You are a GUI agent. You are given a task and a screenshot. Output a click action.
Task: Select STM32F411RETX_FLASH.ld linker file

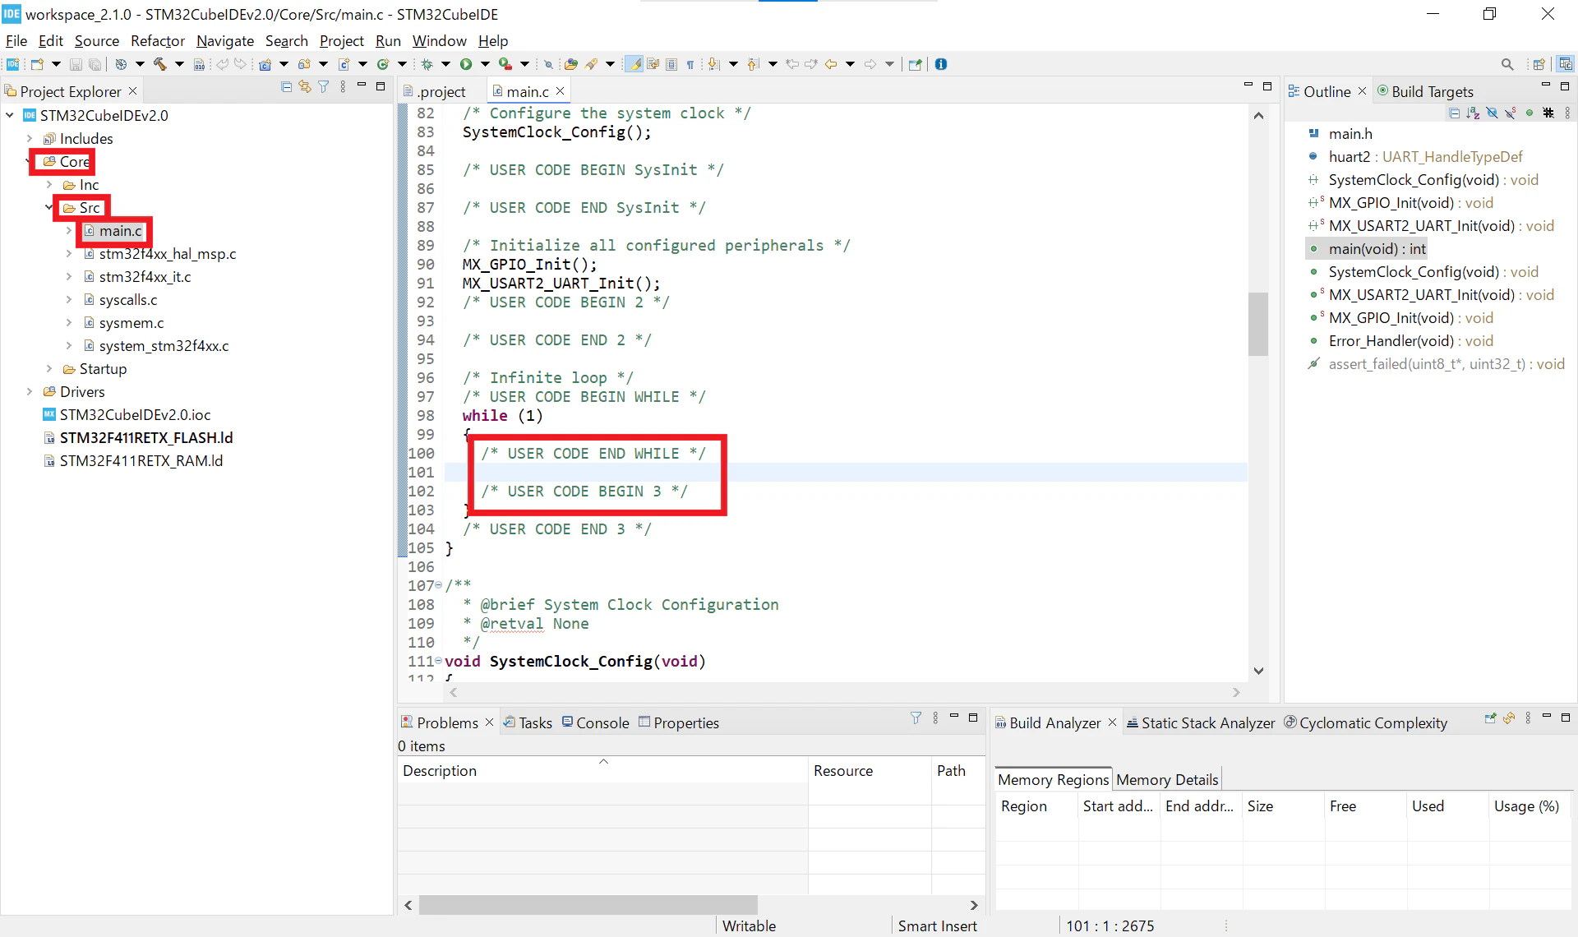click(146, 437)
